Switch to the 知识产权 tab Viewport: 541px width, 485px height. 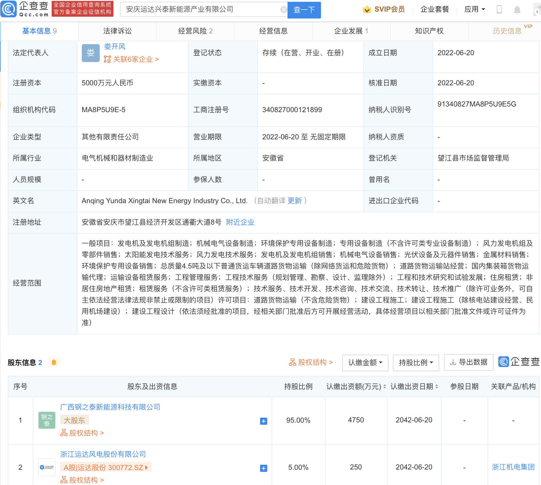(x=429, y=31)
